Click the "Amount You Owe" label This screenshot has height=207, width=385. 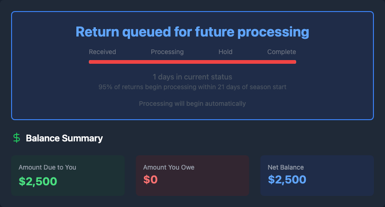[169, 167]
